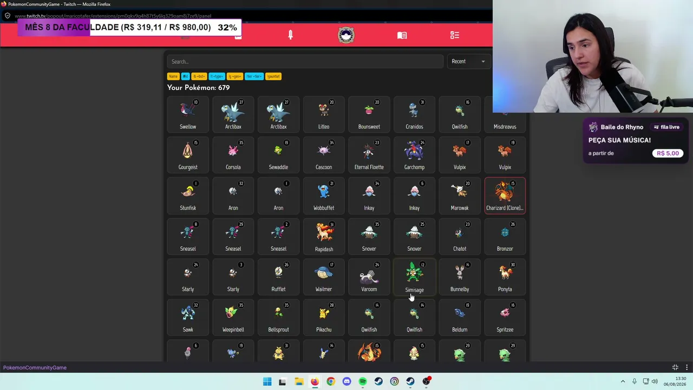Show hidden system tray icons
The width and height of the screenshot is (693, 390).
point(623,381)
